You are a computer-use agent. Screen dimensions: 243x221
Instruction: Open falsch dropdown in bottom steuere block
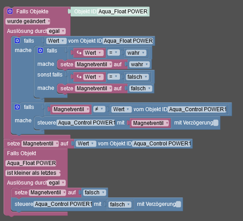[x=120, y=205]
